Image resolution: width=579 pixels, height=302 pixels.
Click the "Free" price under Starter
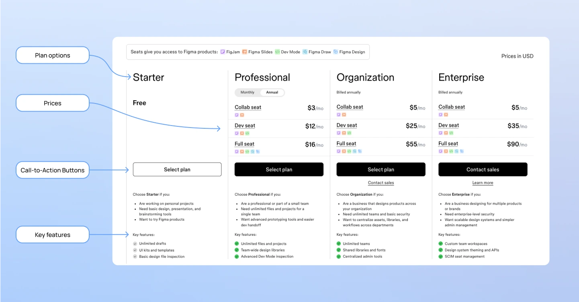click(x=139, y=103)
